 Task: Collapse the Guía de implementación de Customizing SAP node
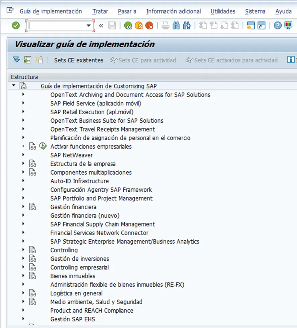(14, 85)
